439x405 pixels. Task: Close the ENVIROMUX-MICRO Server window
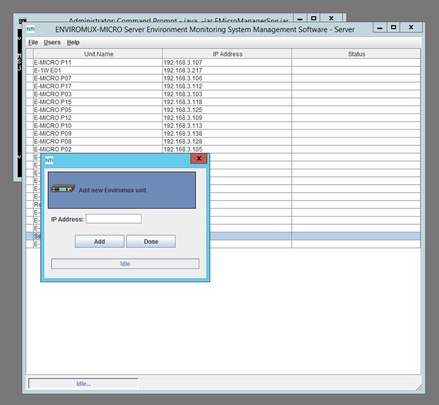point(411,27)
